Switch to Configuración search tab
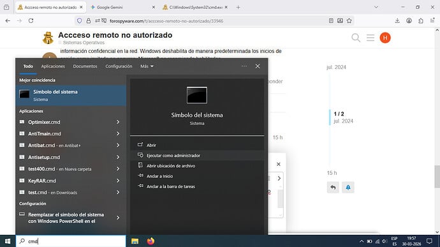The height and width of the screenshot is (247, 440). 119,66
